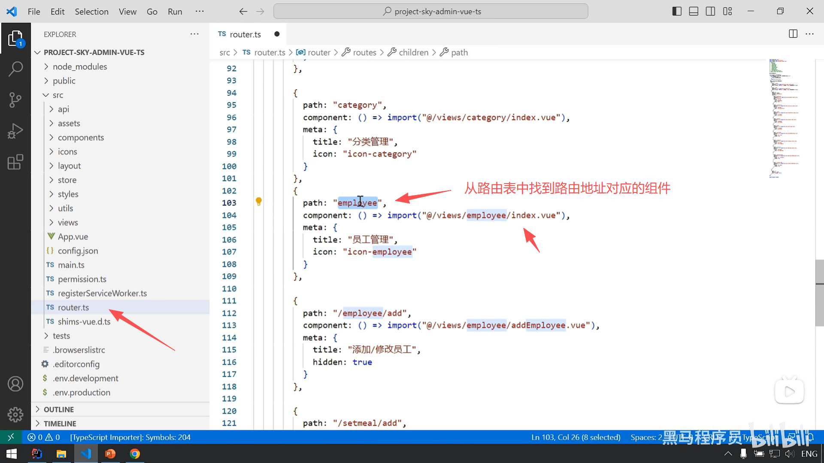The width and height of the screenshot is (824, 463).
Task: Open permission.ts in the explorer
Action: click(82, 279)
